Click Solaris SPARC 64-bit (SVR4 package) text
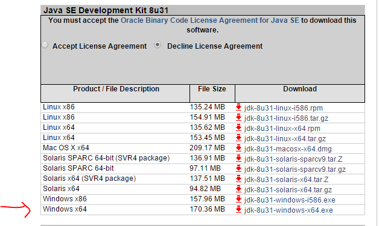 [106, 158]
